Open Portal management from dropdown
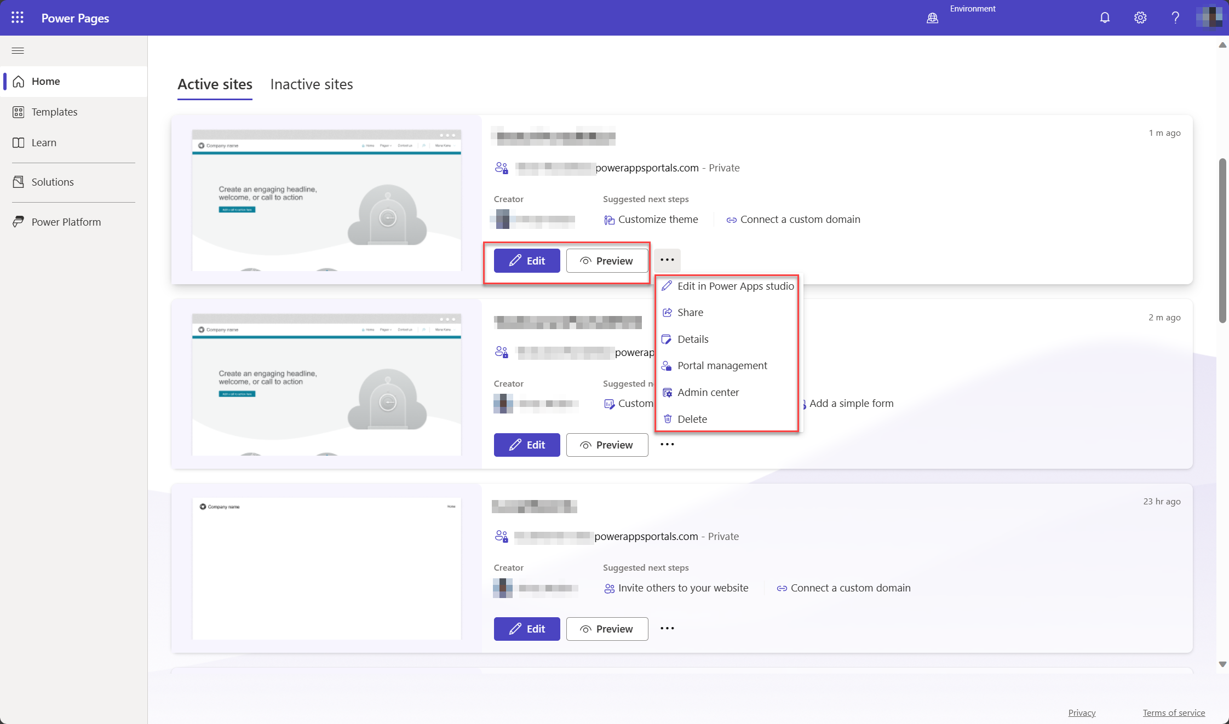 (722, 365)
